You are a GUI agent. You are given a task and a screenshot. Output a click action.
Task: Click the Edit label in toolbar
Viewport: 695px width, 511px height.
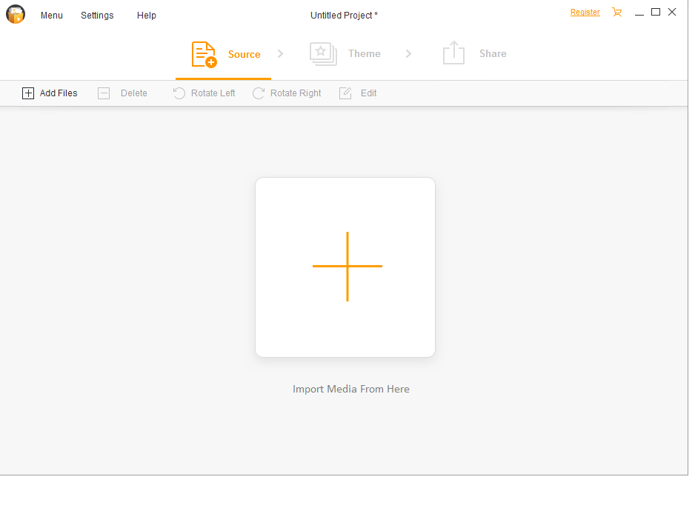coord(369,93)
